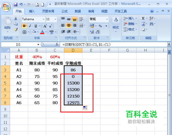Switch to the View (视图) tab

(104, 11)
